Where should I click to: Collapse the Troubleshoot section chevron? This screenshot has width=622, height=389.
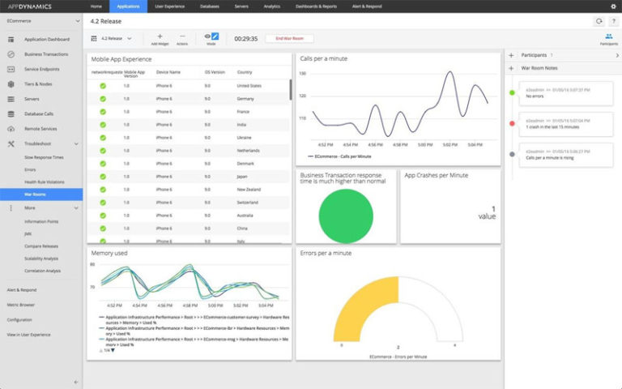76,143
